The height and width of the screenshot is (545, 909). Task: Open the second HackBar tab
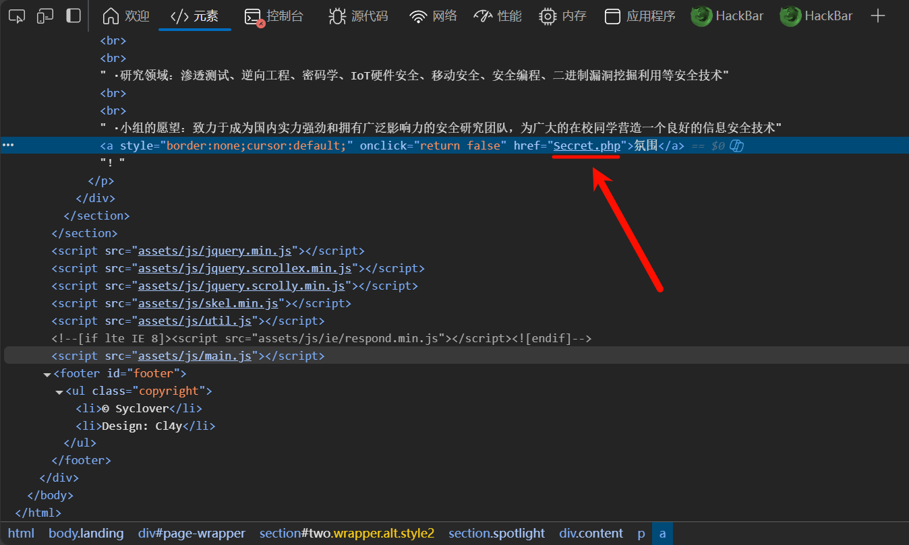tap(817, 16)
